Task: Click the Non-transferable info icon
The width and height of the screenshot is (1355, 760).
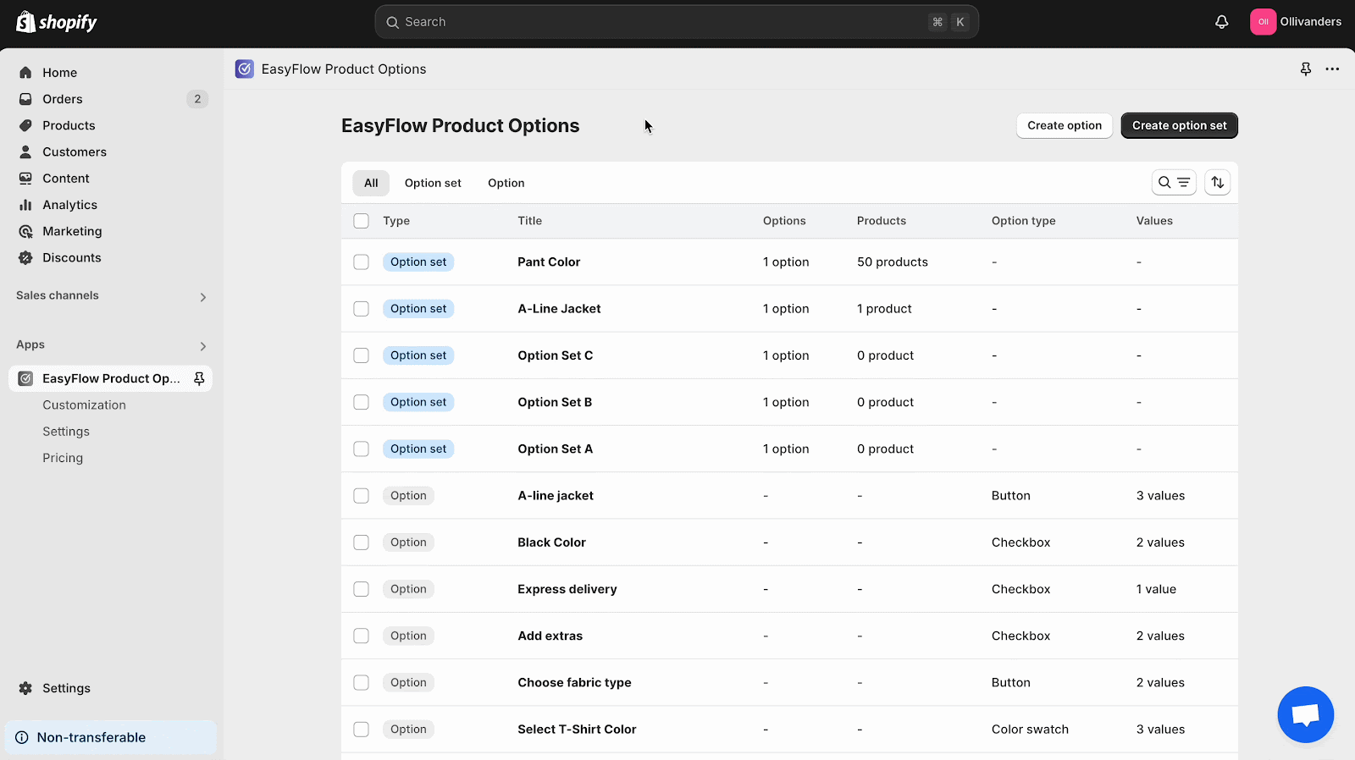Action: click(22, 737)
